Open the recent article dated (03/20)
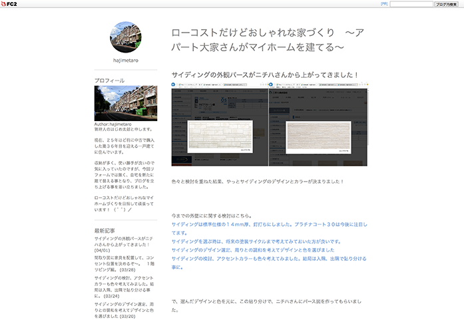Screen dimensions: 464x320 (124, 310)
